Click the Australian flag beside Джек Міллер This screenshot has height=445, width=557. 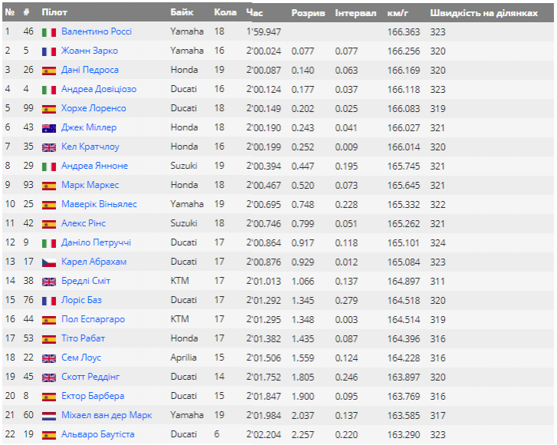[49, 128]
